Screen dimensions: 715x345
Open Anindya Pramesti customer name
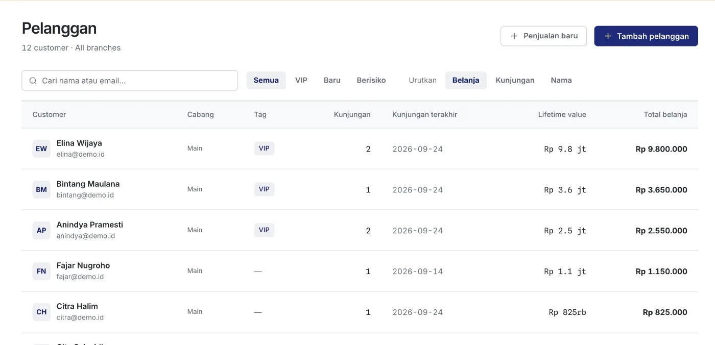click(90, 225)
